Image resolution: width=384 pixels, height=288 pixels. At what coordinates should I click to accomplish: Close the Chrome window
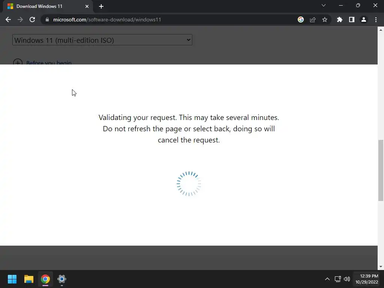pyautogui.click(x=375, y=5)
